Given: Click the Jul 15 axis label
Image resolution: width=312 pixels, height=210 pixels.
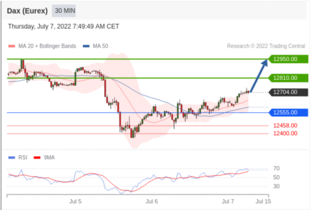Looking at the screenshot, I should [x=263, y=202].
